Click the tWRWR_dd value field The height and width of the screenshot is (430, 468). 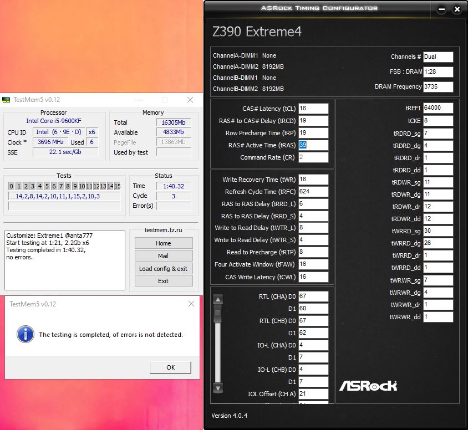[438, 317]
